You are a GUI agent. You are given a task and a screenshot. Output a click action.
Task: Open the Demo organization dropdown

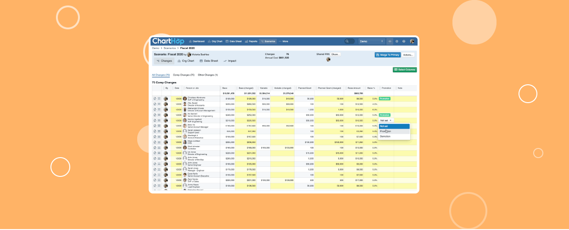point(371,41)
